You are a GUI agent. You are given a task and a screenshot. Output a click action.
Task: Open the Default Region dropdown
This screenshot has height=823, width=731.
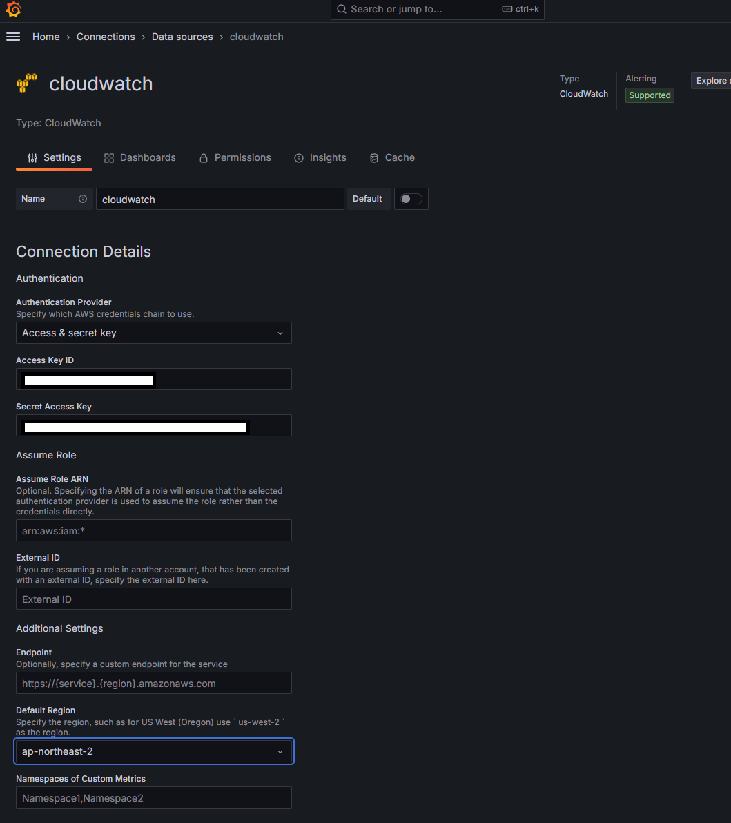tap(154, 751)
